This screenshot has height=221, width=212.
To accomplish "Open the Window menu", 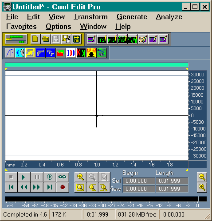I will pos(93,27).
